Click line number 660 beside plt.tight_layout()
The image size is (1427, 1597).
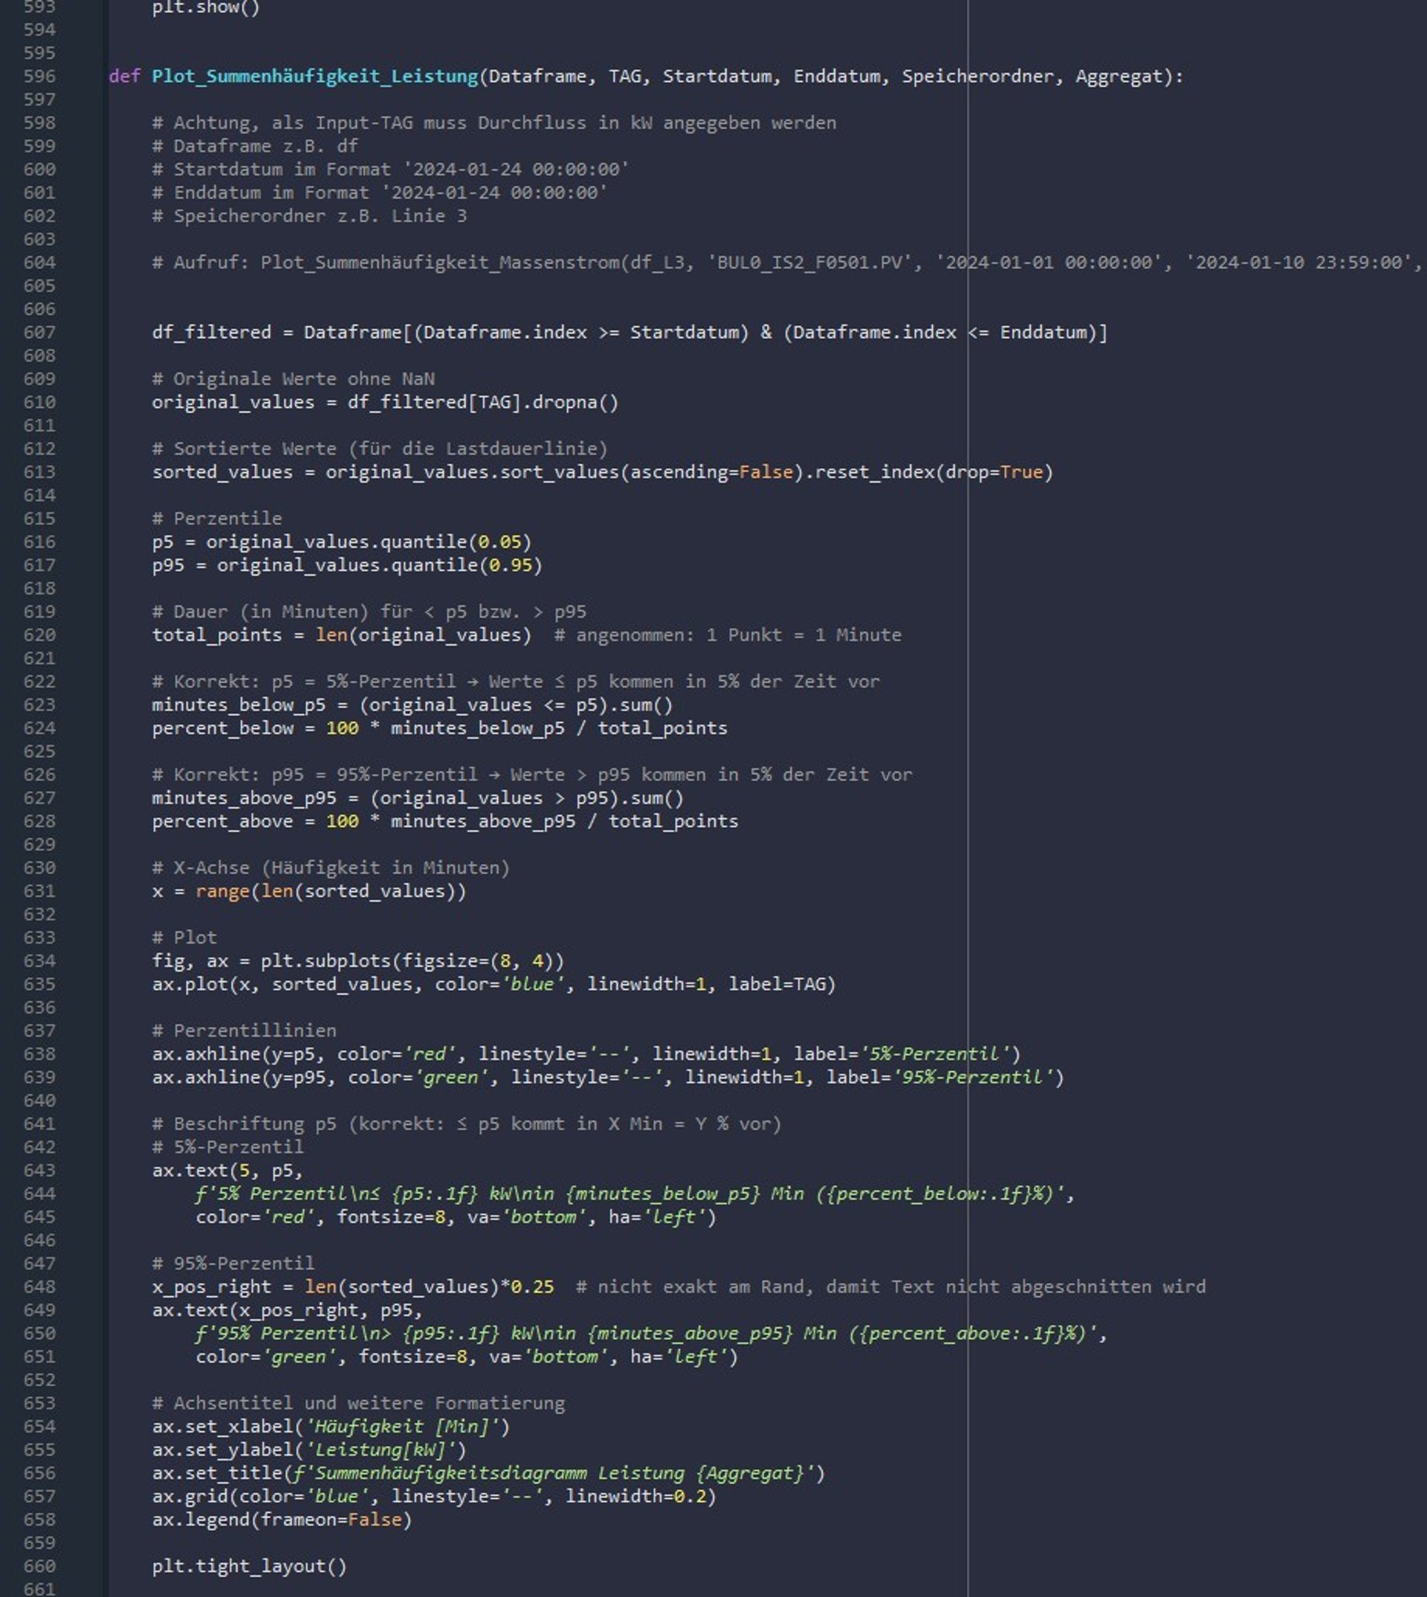(x=39, y=1566)
